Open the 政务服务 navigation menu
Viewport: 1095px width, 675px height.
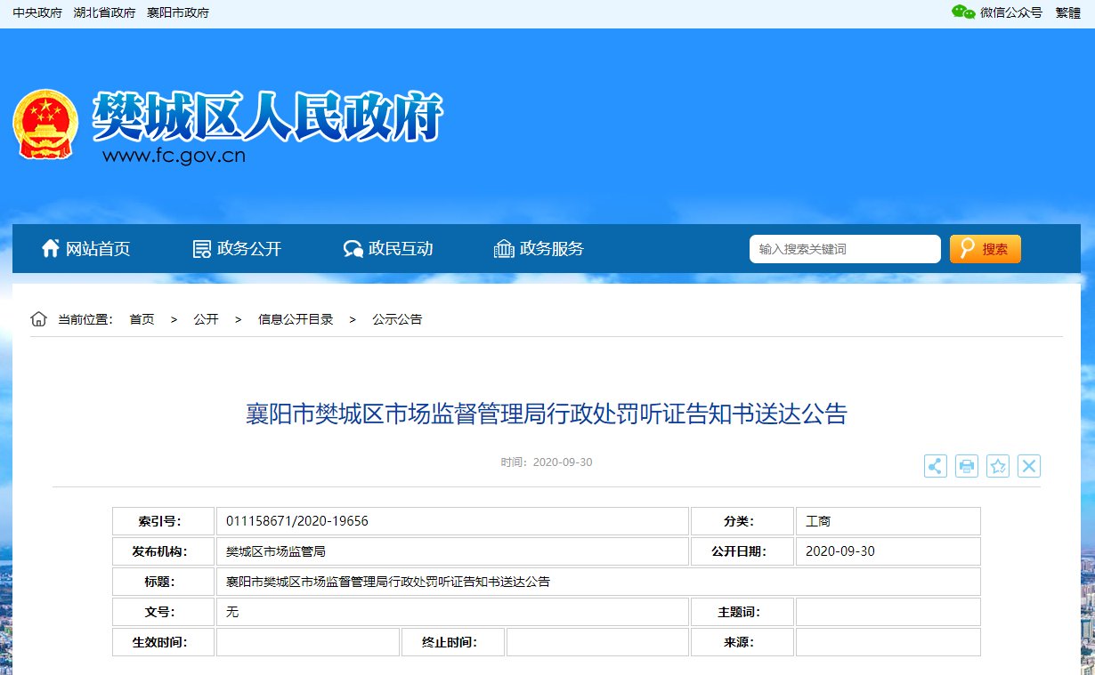pos(550,248)
